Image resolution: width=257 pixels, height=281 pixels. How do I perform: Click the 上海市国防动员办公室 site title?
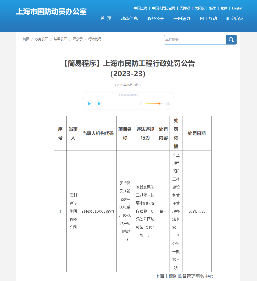coord(51,12)
